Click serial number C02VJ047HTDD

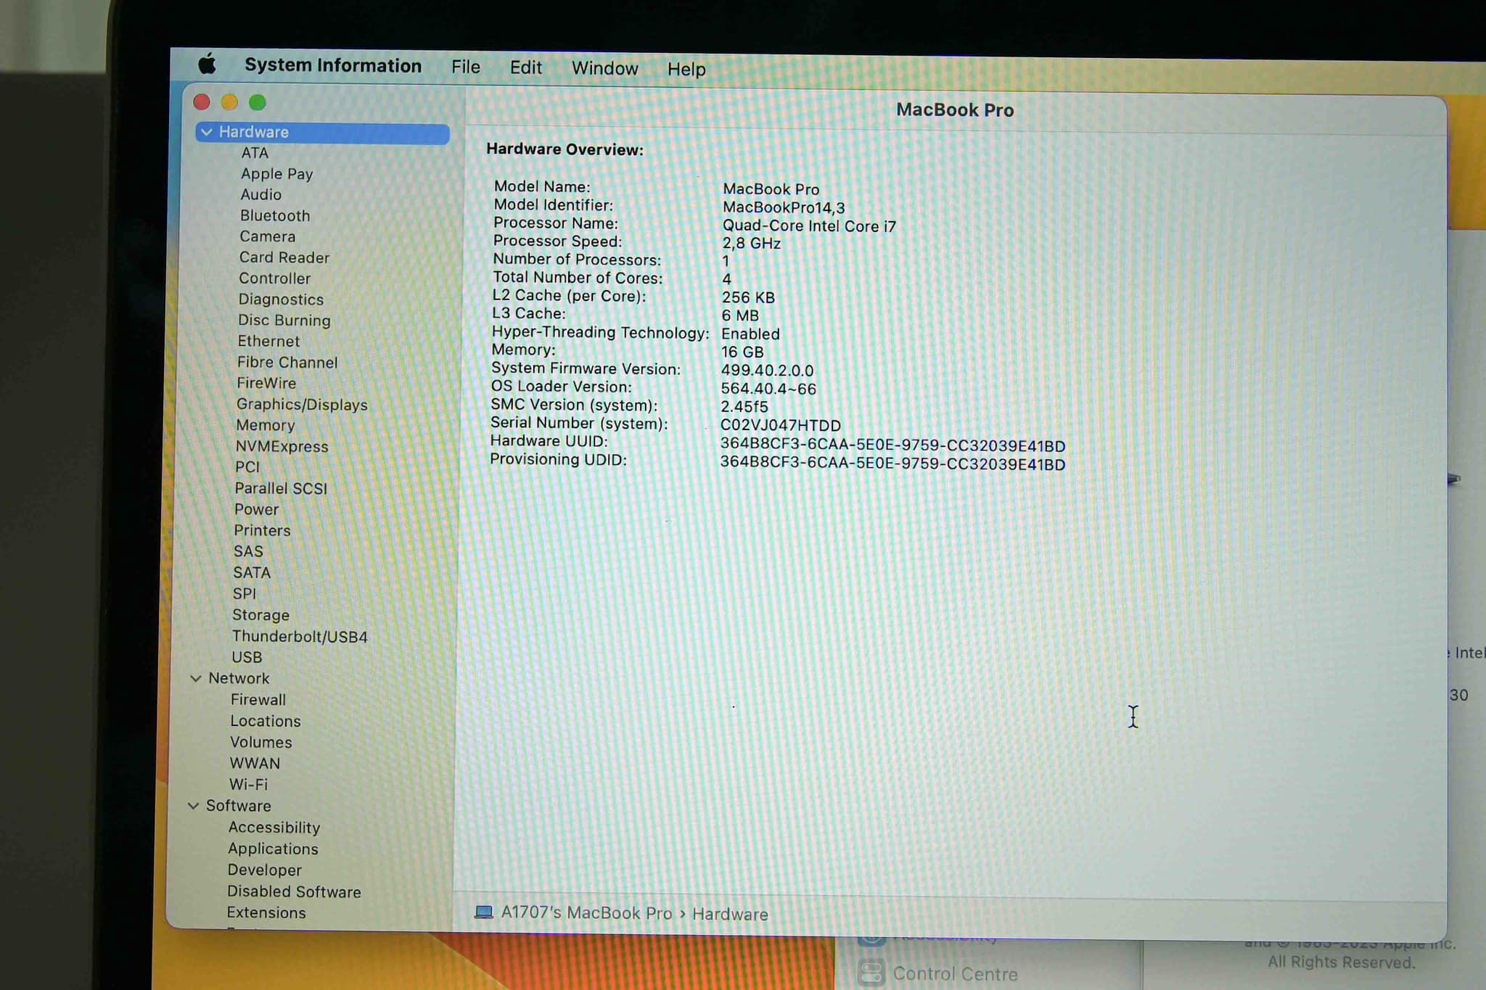(781, 425)
